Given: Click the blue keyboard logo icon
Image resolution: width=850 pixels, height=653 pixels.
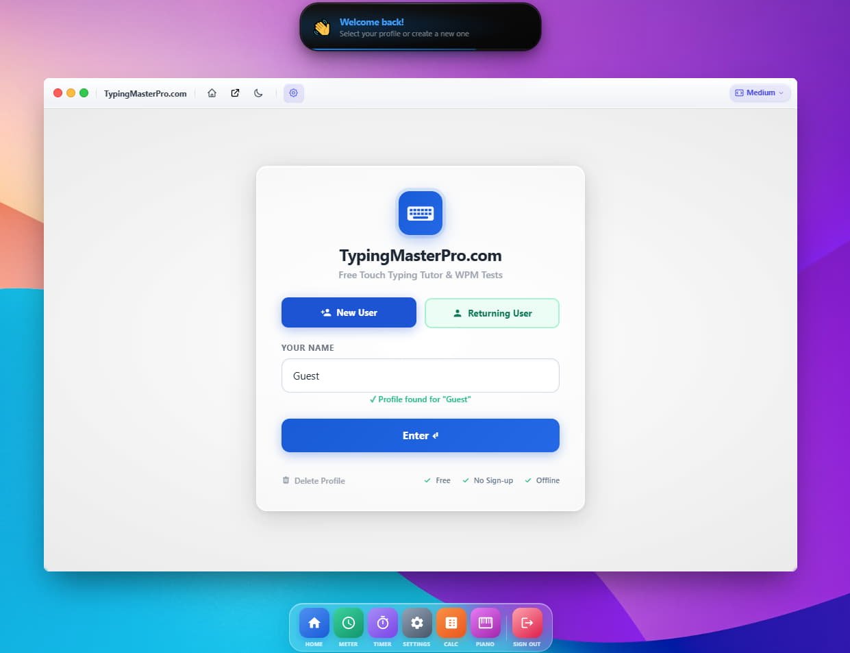Looking at the screenshot, I should [x=421, y=213].
